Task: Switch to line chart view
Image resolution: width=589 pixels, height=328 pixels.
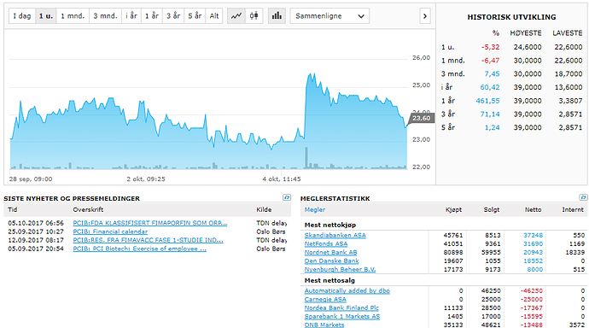Action: [236, 15]
